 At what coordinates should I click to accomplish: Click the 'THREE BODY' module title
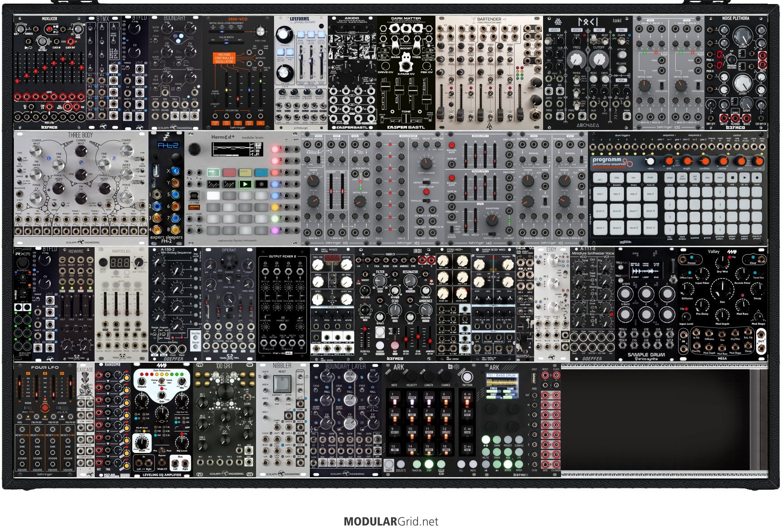tap(81, 135)
